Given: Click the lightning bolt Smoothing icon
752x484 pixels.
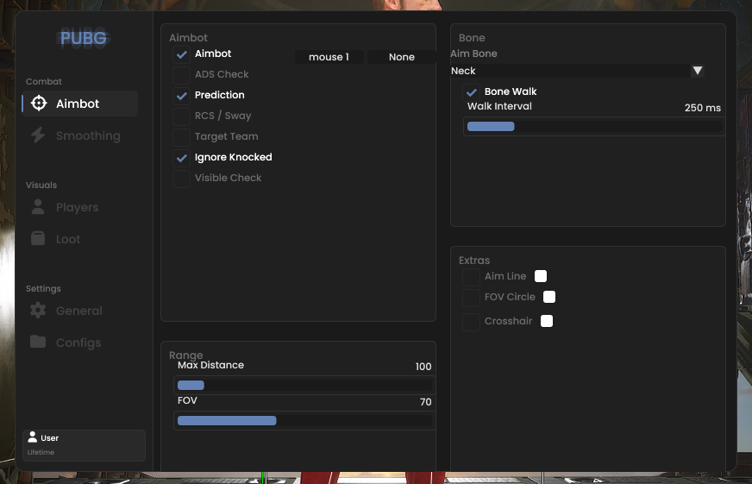Looking at the screenshot, I should point(38,135).
